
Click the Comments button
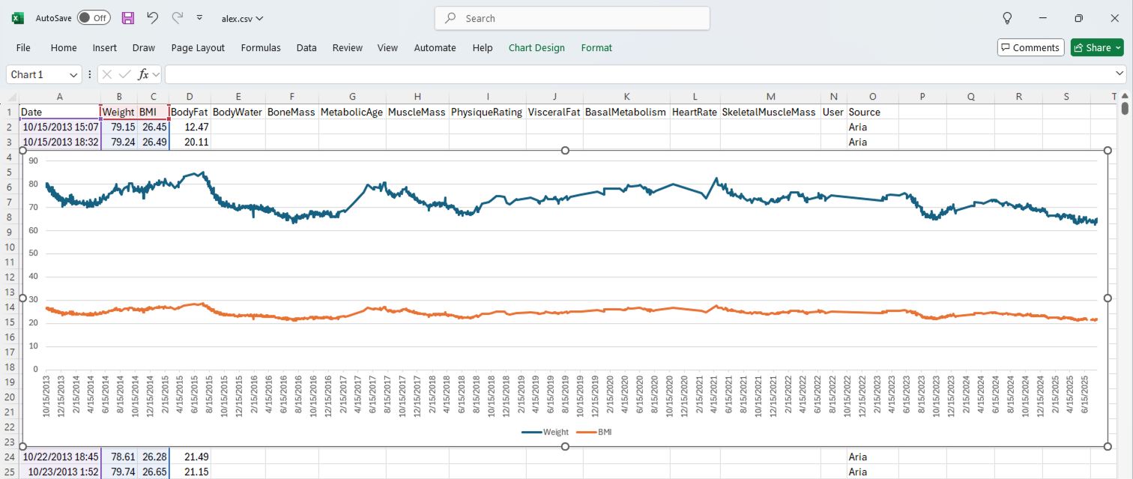1031,47
